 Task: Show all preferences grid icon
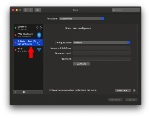click(x=38, y=10)
